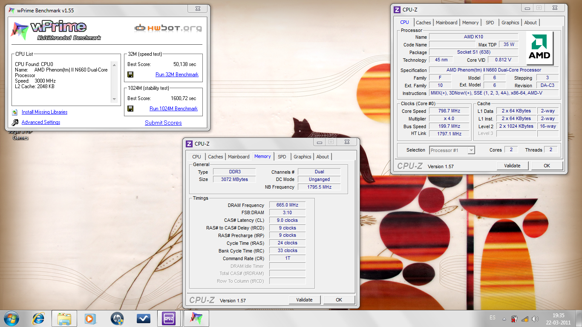The width and height of the screenshot is (582, 327).
Task: Switch to CPU-Z via its taskbar button
Action: (169, 318)
